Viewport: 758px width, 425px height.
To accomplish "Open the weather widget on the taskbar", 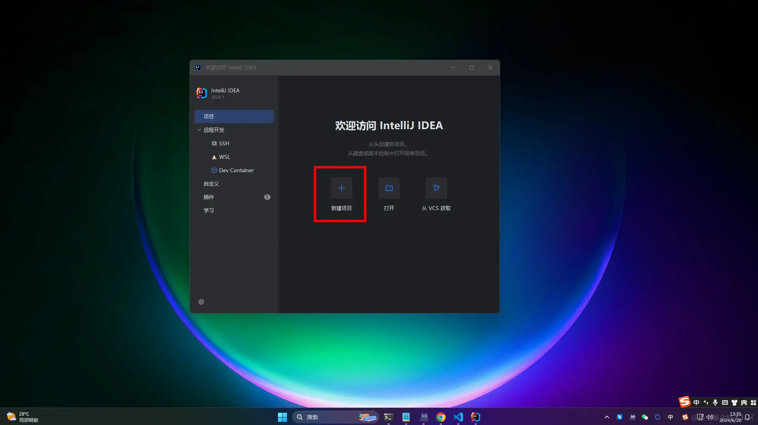I will click(x=23, y=417).
